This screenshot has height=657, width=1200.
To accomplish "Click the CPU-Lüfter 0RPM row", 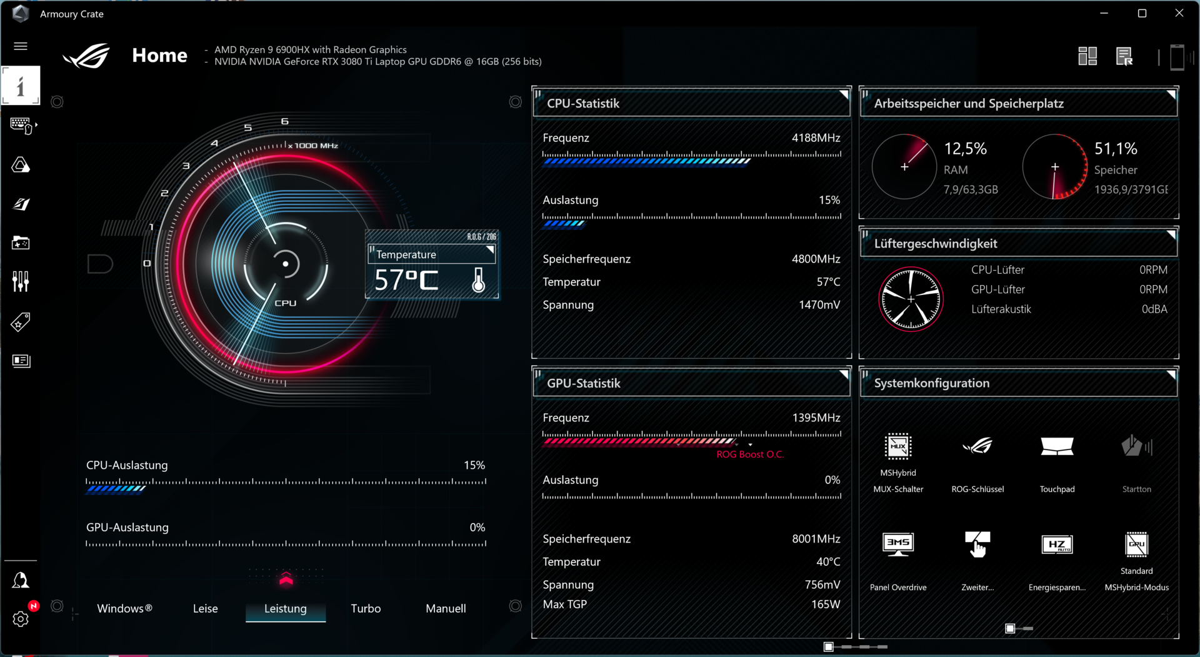I will (x=1069, y=270).
